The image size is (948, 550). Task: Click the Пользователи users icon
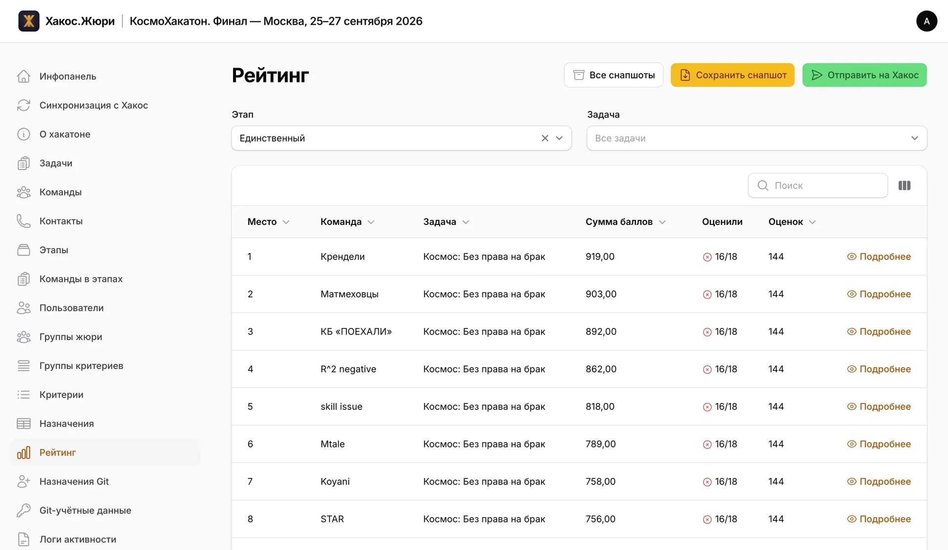pyautogui.click(x=24, y=308)
